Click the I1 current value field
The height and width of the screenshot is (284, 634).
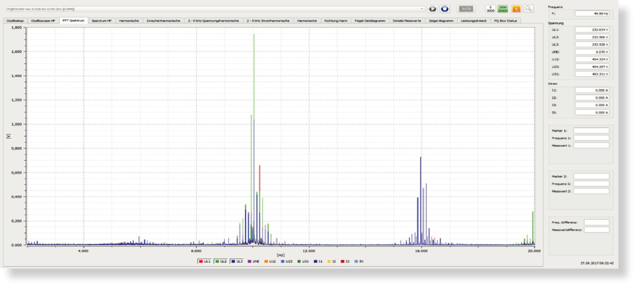click(x=592, y=90)
